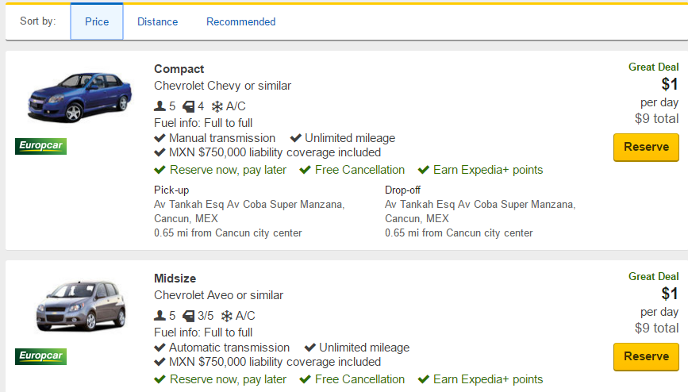Click the Europcar logo under Midsize car
This screenshot has height=392, width=688.
(x=40, y=356)
